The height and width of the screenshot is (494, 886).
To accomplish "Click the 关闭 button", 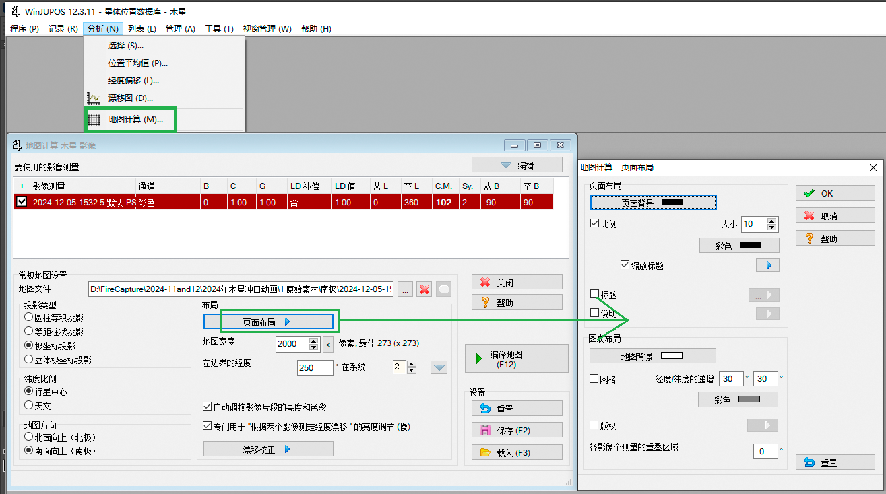I will click(x=517, y=282).
